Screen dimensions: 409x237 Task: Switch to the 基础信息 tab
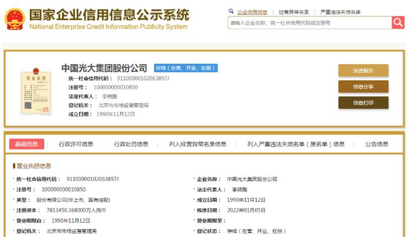pyautogui.click(x=26, y=144)
